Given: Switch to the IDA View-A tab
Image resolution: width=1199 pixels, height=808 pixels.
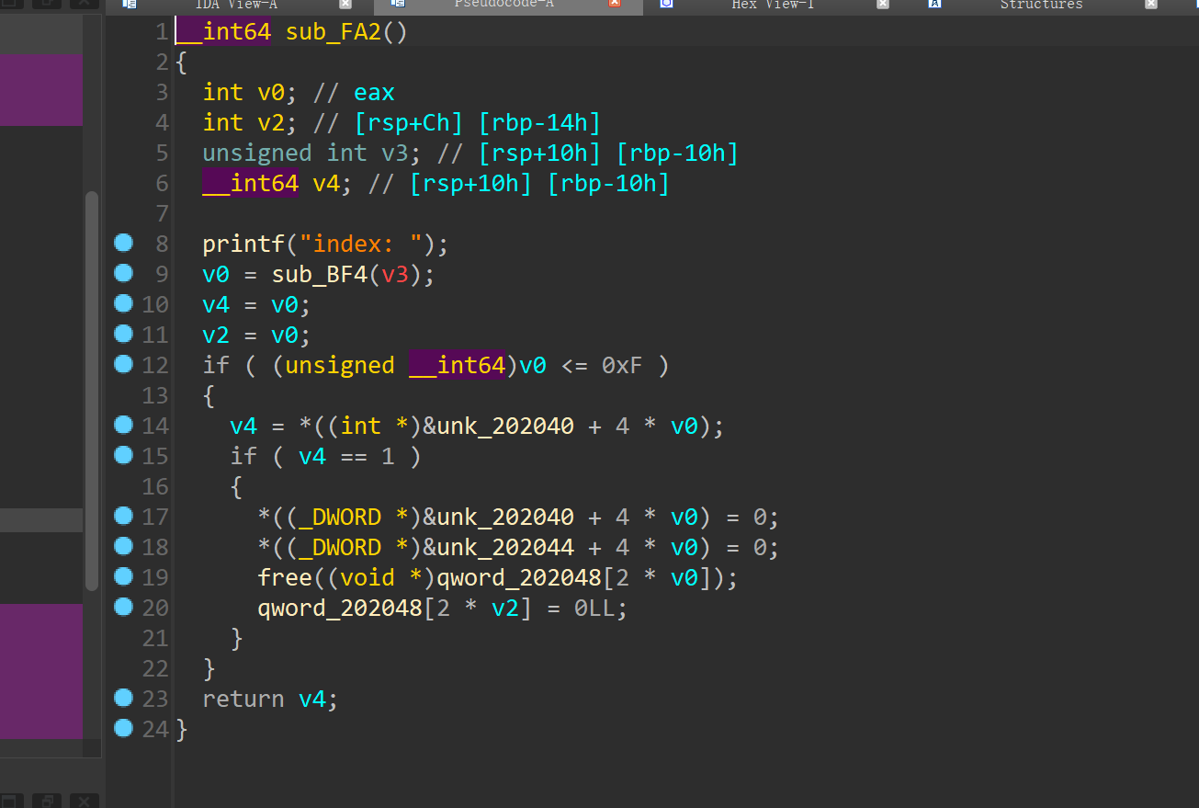Looking at the screenshot, I should [236, 5].
